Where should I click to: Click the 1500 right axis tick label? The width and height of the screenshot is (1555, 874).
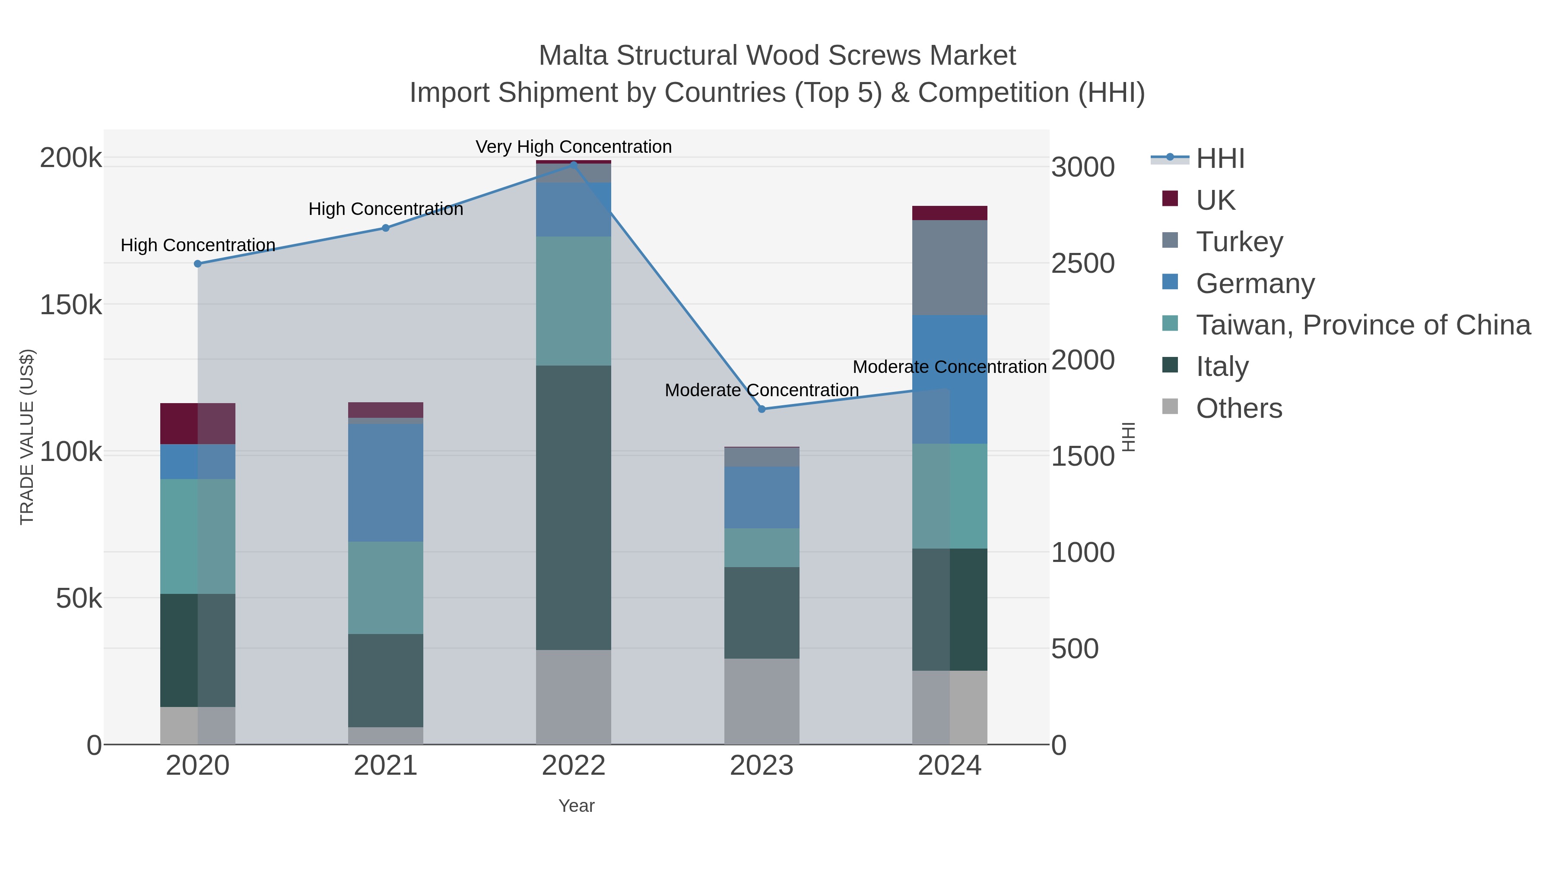pos(1083,456)
